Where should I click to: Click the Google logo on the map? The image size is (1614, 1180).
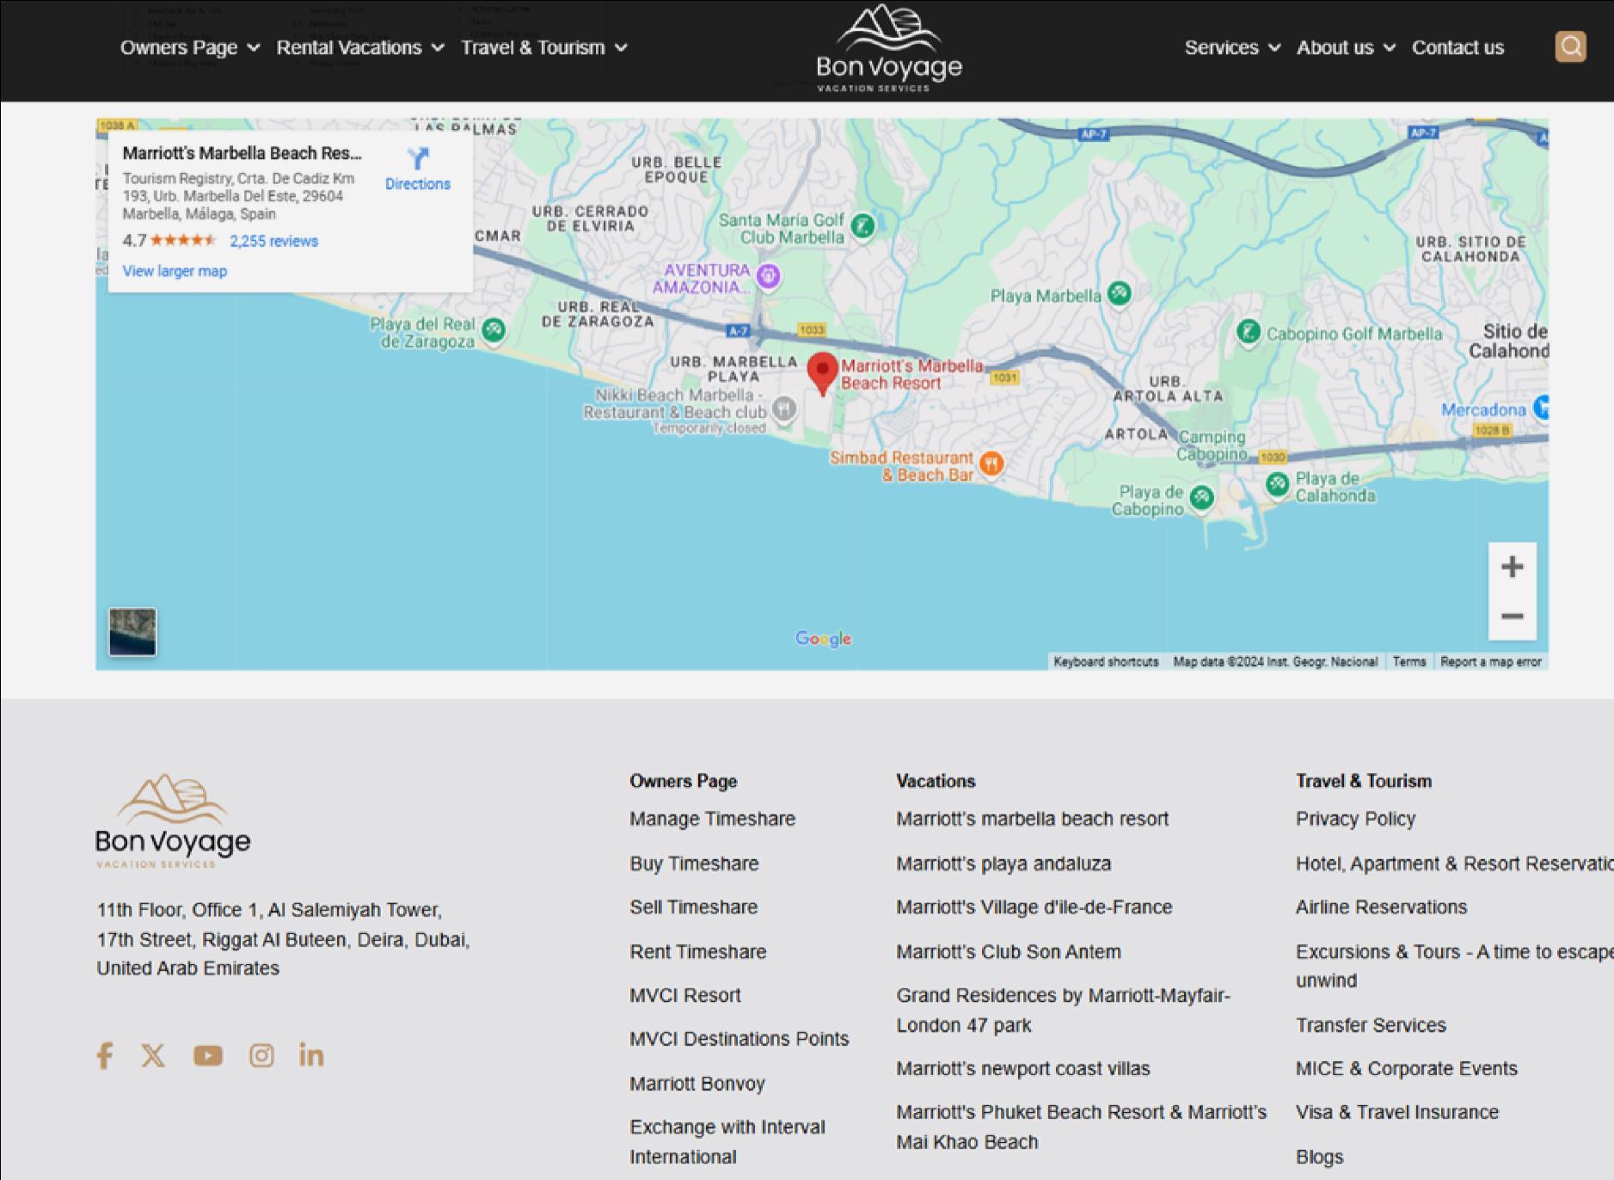(823, 638)
